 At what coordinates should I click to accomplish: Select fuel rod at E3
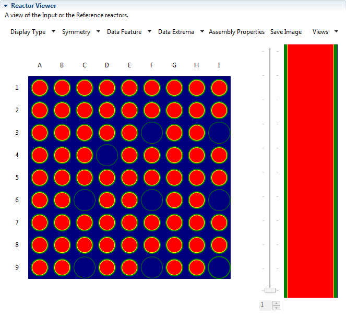[x=129, y=133]
